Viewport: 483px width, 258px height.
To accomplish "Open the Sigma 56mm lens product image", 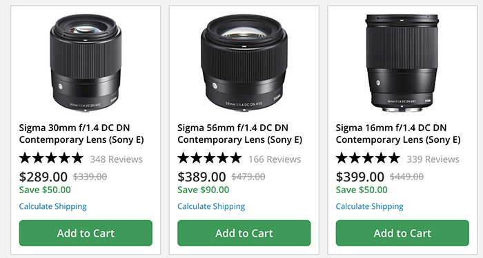I will click(x=244, y=63).
